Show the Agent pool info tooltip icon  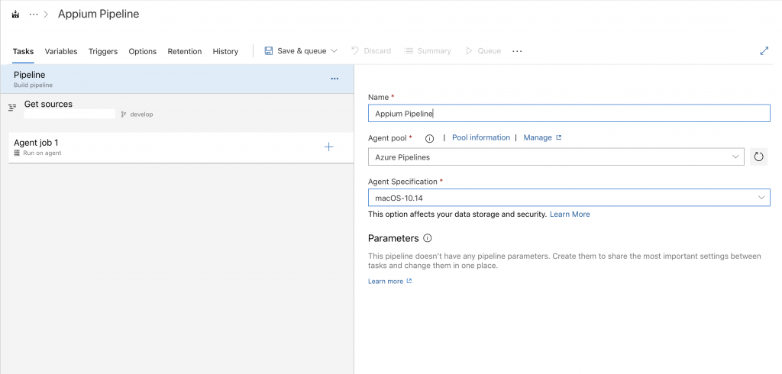click(x=429, y=138)
